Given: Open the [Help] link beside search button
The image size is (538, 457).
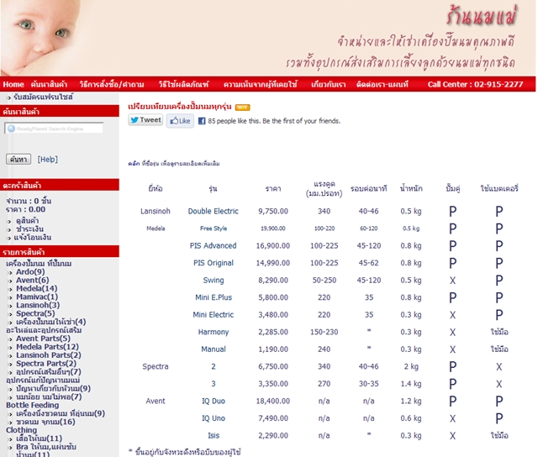Looking at the screenshot, I should [48, 159].
